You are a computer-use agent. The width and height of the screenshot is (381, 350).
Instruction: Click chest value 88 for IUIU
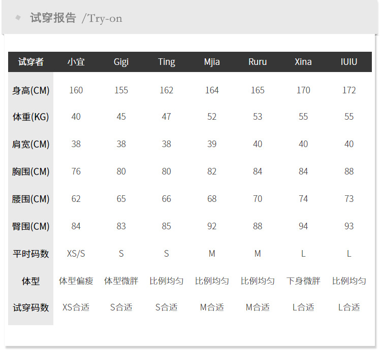pos(349,171)
